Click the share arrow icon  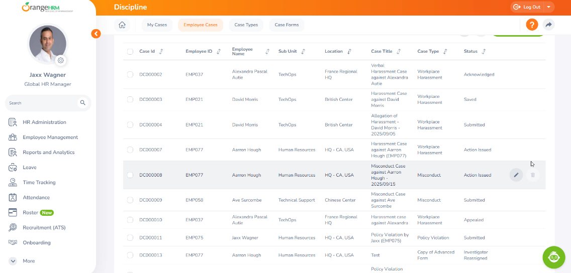tap(548, 25)
